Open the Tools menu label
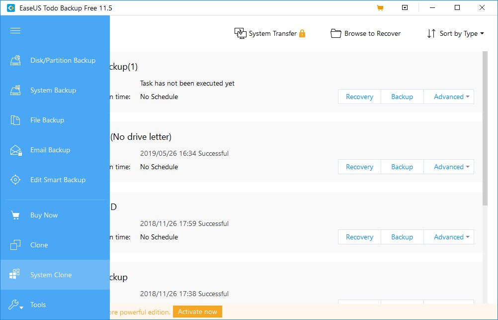This screenshot has height=320, width=498. click(38, 305)
